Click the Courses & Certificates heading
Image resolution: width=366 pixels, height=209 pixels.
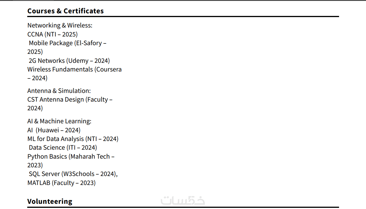[x=65, y=11]
